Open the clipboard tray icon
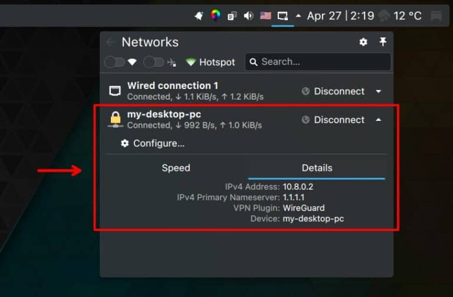Screen dimensions: 453x297 [x=232, y=15]
